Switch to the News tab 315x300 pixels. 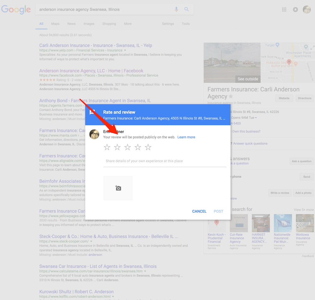[x=72, y=24]
